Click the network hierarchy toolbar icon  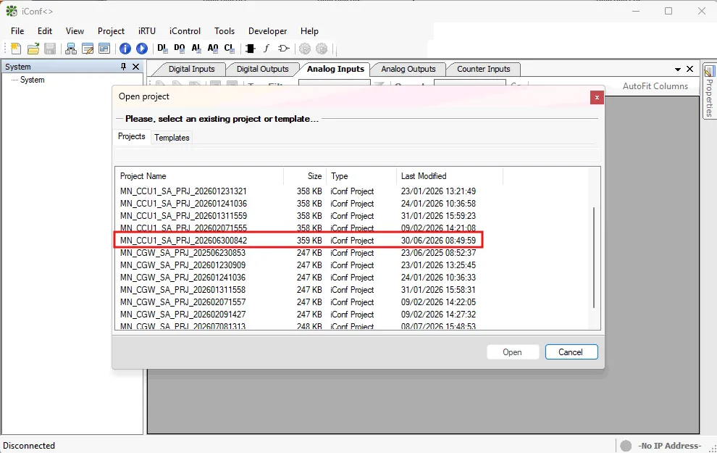pos(71,49)
